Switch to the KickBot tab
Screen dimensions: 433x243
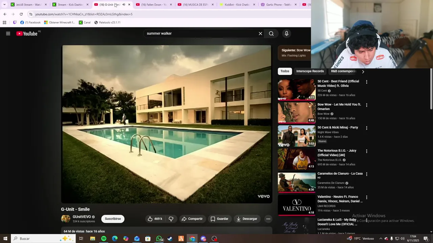tap(237, 5)
